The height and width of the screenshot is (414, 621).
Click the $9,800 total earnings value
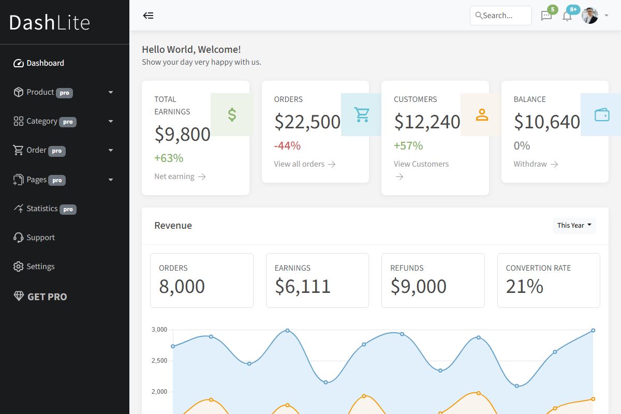pyautogui.click(x=182, y=134)
